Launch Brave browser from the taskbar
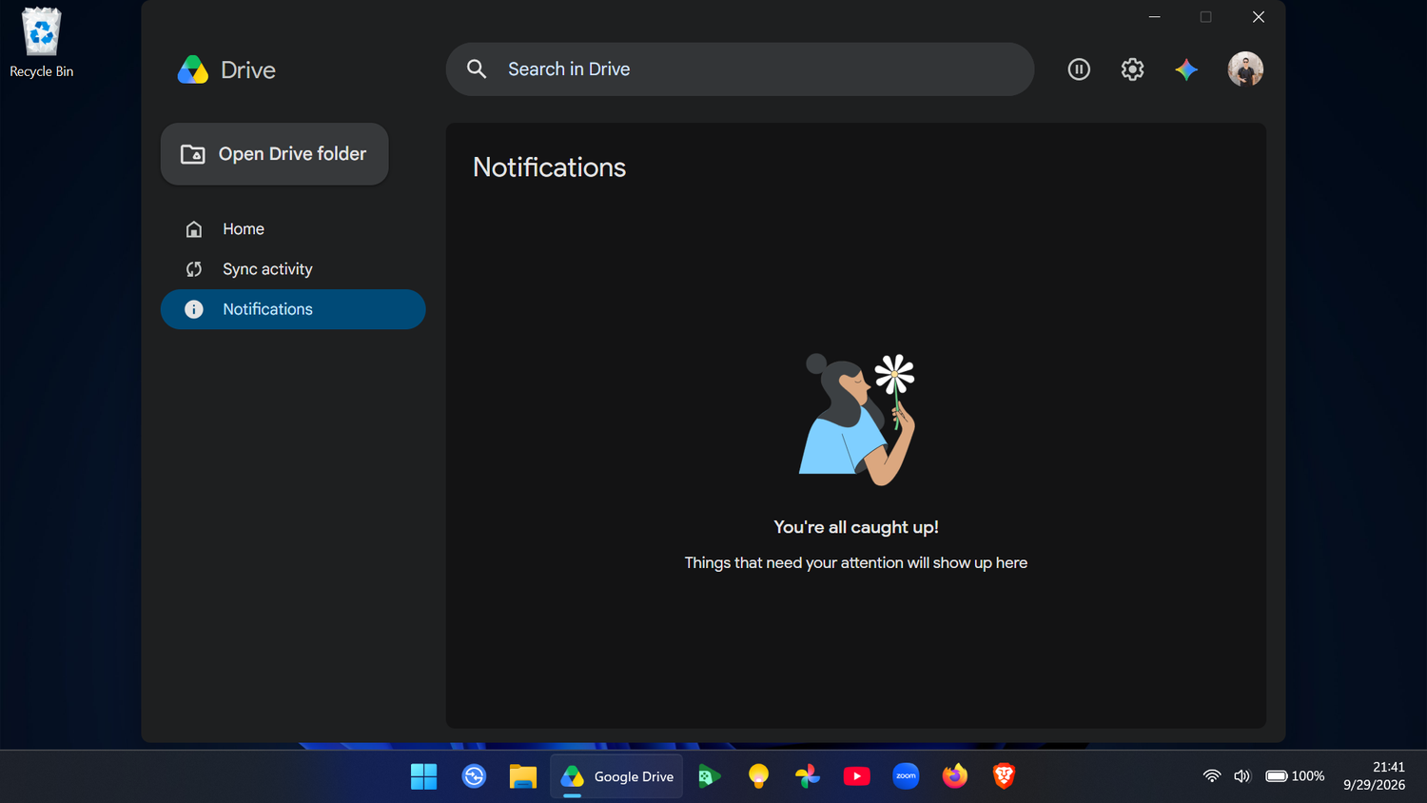The height and width of the screenshot is (803, 1427). (x=1004, y=776)
